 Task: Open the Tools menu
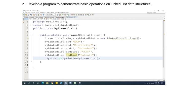(x=60, y=13)
